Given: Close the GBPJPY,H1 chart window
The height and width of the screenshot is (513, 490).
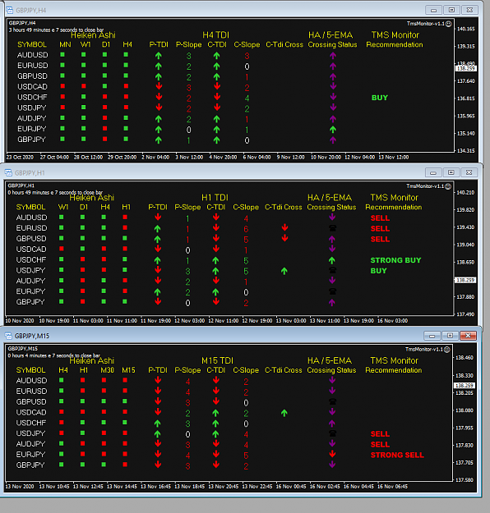Looking at the screenshot, I should pyautogui.click(x=469, y=172).
